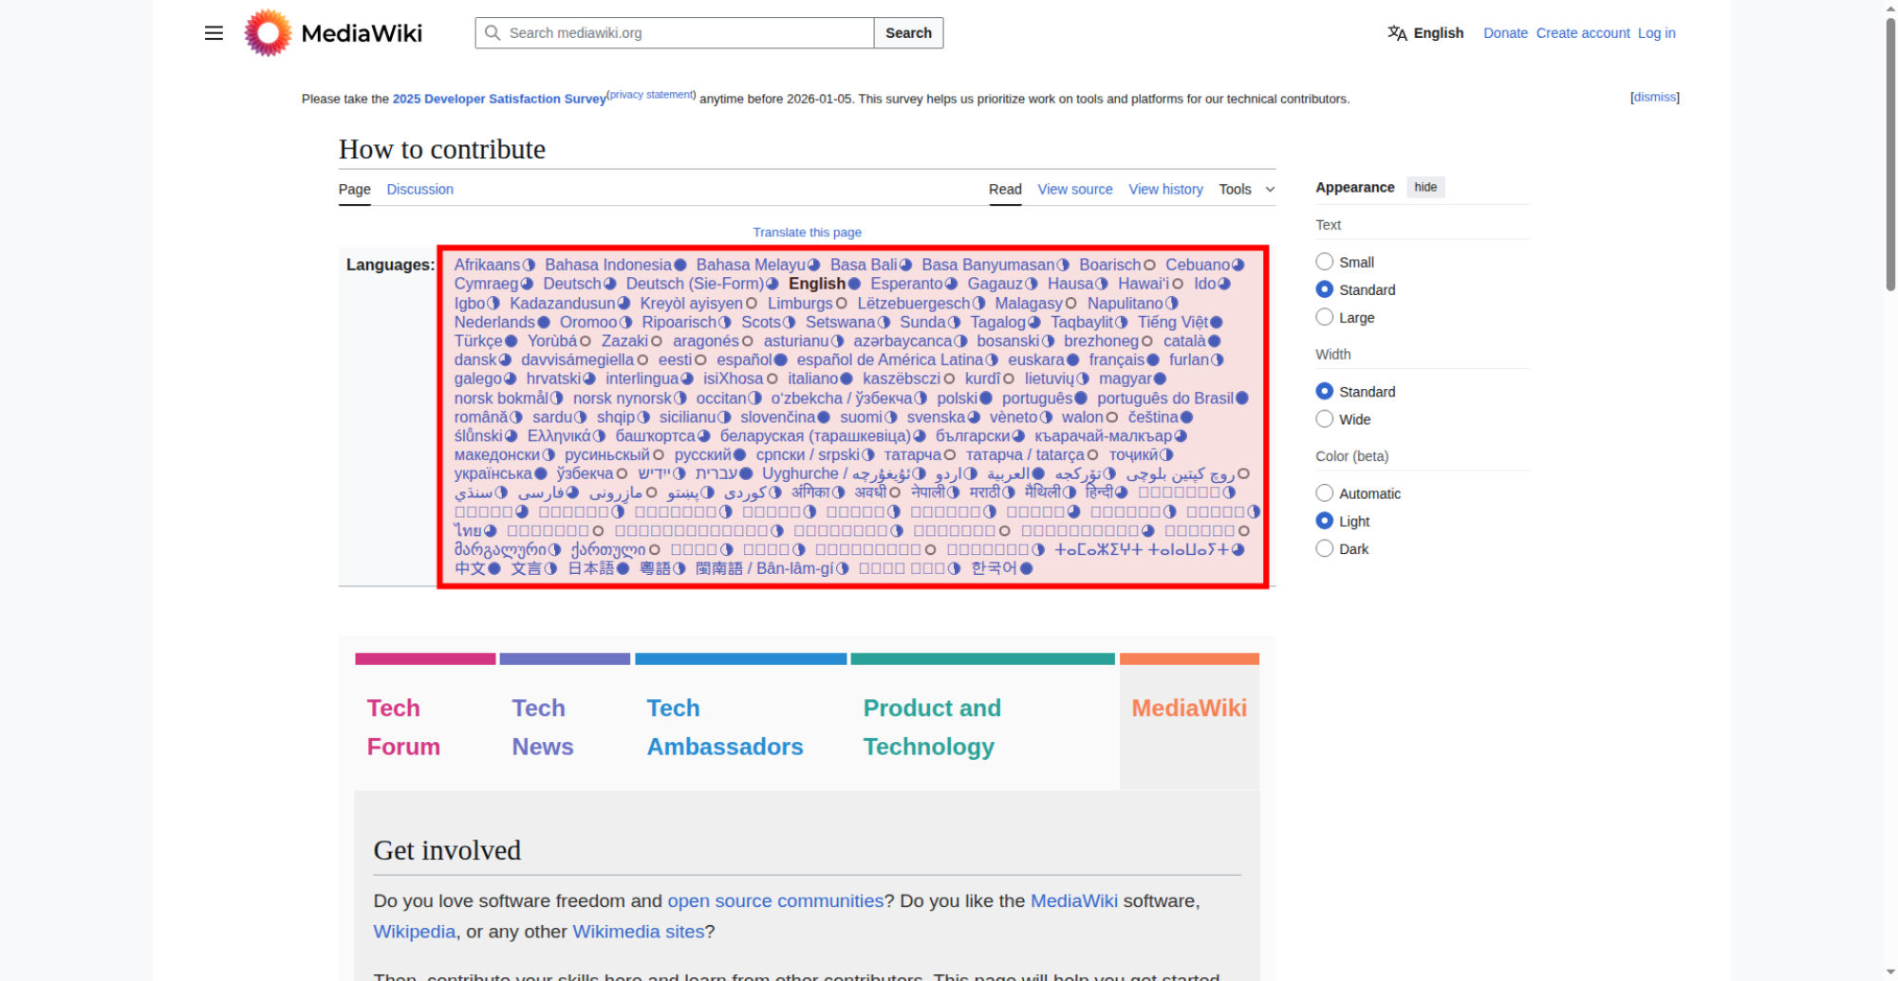Click the translation progress icon after Afrikaans
The image size is (1898, 981).
(530, 265)
